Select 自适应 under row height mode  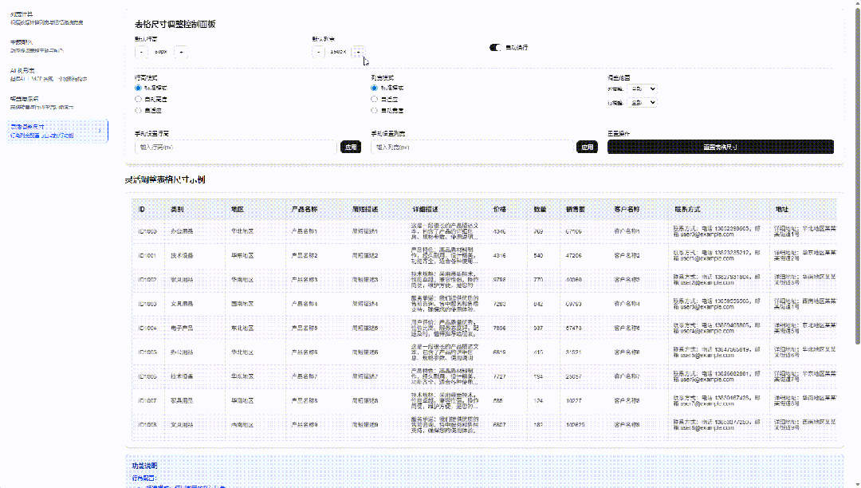pos(139,110)
